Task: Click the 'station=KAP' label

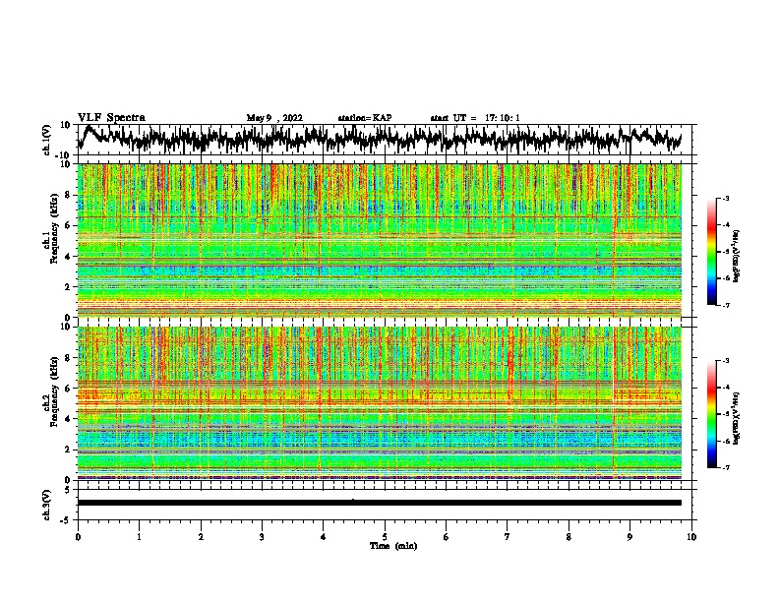Action: click(x=365, y=118)
